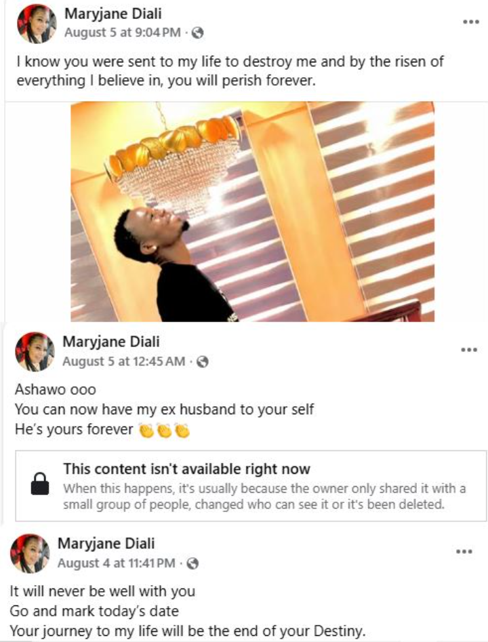This screenshot has width=488, height=642.
Task: Open the chandelier photo in the top post
Action: click(x=252, y=211)
